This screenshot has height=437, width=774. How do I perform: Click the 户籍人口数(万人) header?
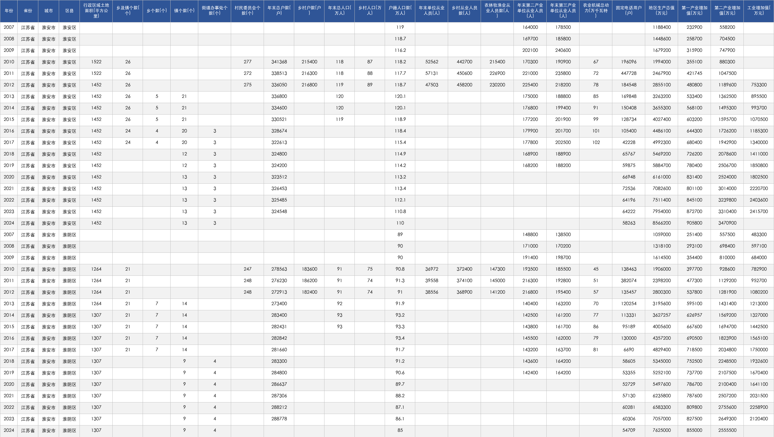[x=400, y=11]
